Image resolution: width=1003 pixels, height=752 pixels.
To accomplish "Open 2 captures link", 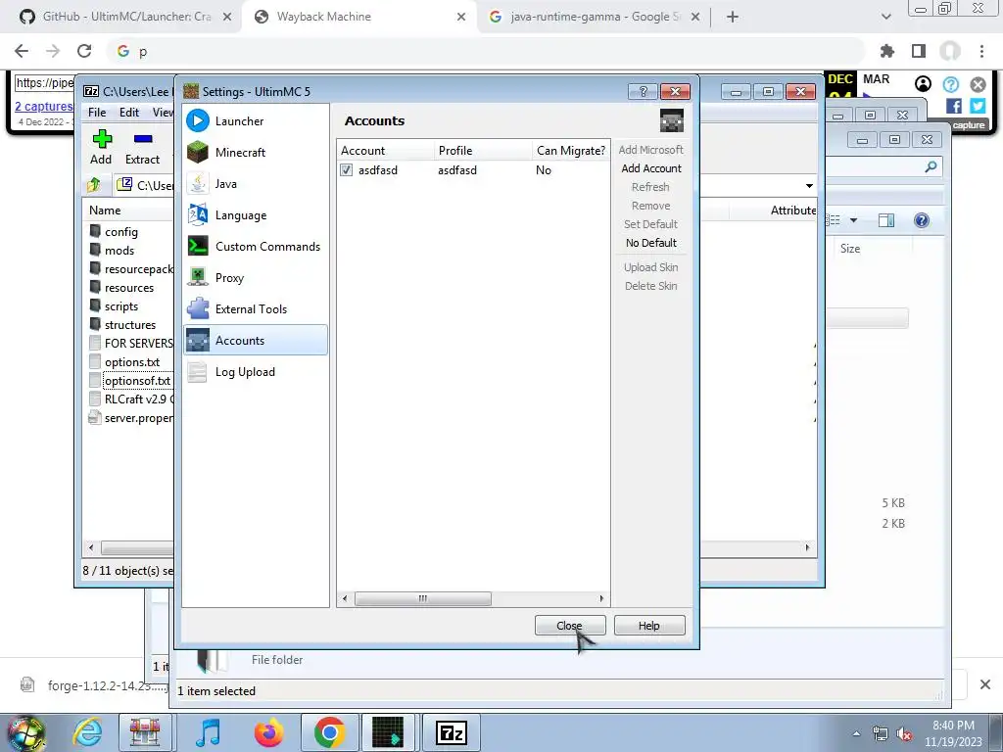I will 44,106.
